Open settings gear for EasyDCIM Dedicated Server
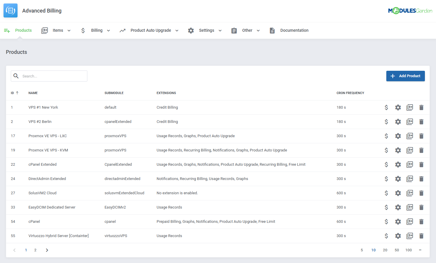 (398, 207)
